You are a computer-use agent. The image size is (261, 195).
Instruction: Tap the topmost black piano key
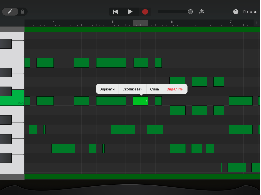click(x=6, y=44)
